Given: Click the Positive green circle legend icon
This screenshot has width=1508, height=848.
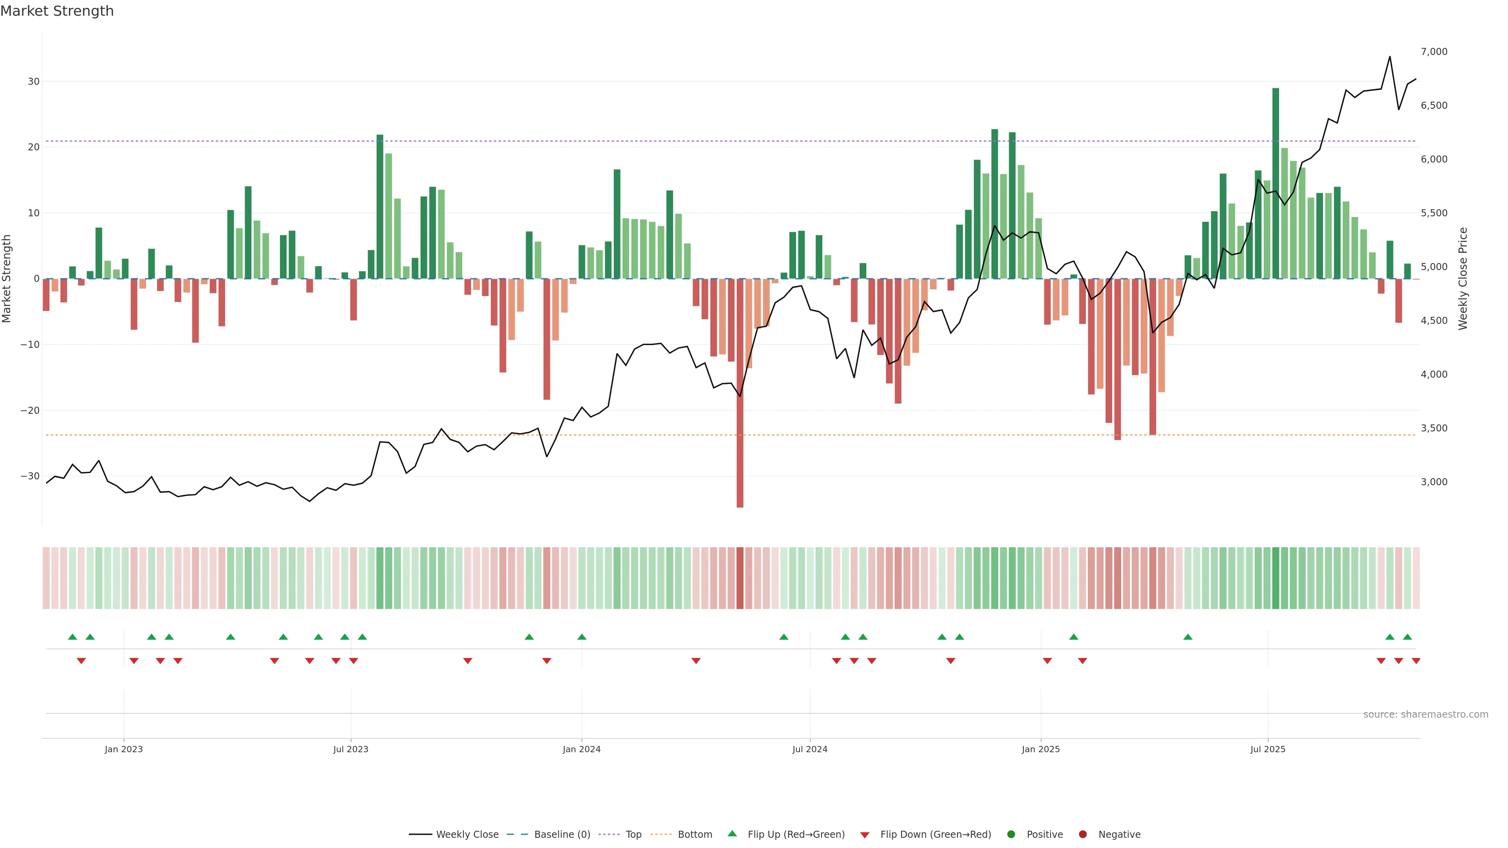Looking at the screenshot, I should pyautogui.click(x=1011, y=835).
